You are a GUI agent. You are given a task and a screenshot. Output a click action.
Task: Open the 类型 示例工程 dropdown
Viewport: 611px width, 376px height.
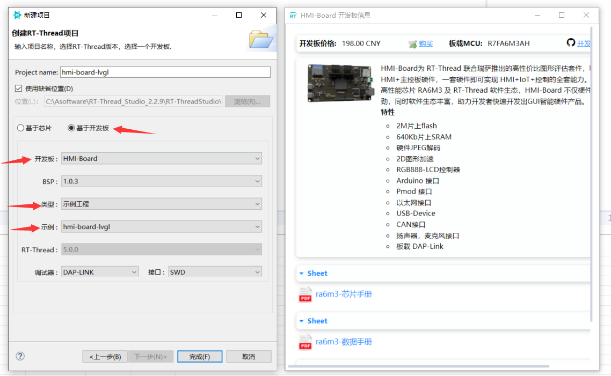(258, 204)
